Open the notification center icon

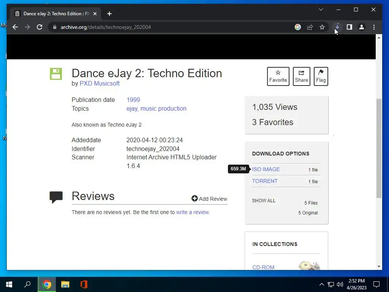pos(376,284)
